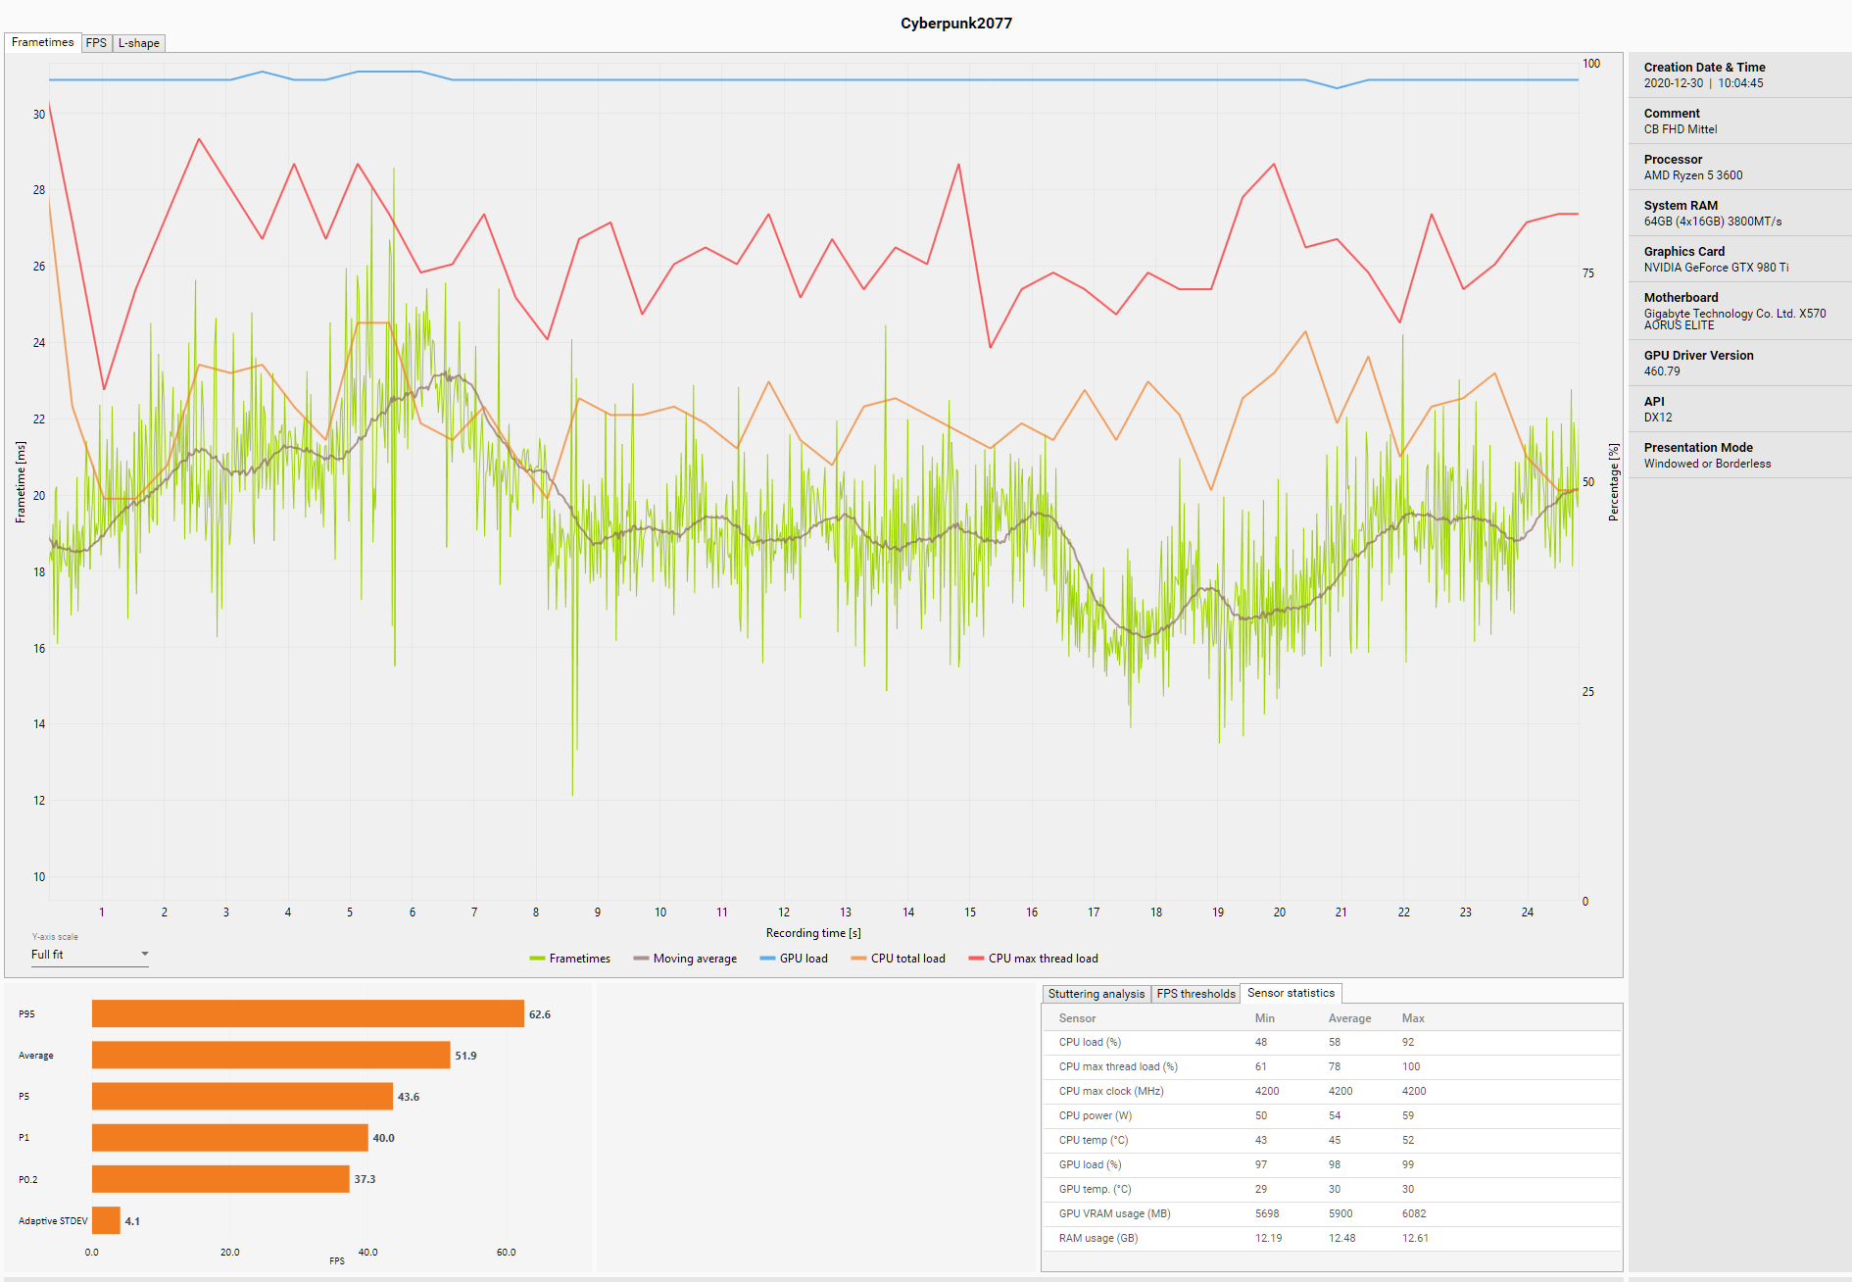Click the Adaptive STDEV bar 4.1
The width and height of the screenshot is (1852, 1282).
(106, 1220)
